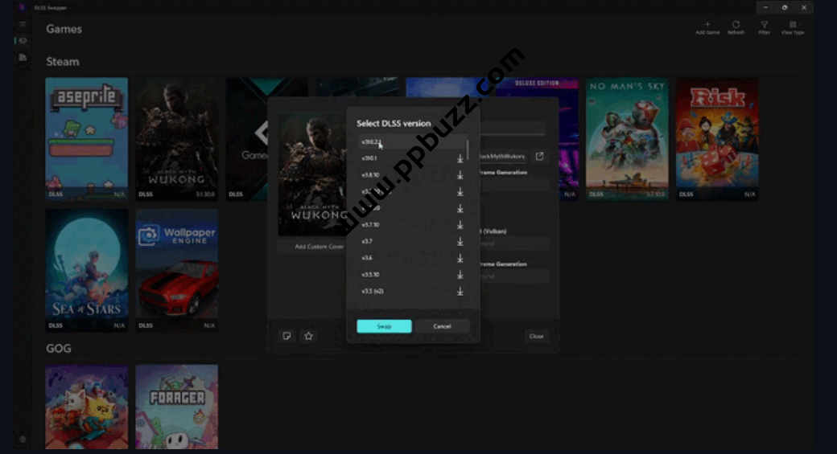Select version v3.5.10 row
Image resolution: width=837 pixels, height=454 pixels.
coord(412,275)
